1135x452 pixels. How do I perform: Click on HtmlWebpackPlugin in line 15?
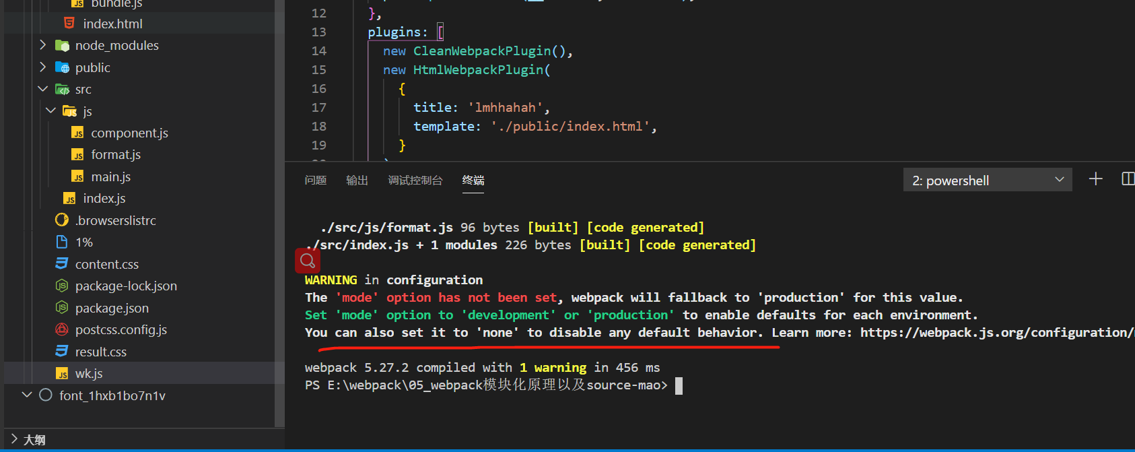(x=478, y=70)
